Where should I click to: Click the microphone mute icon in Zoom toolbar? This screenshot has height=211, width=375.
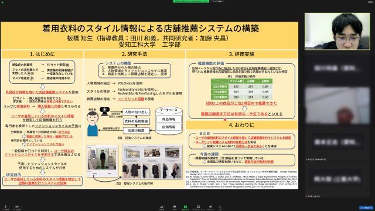[5, 207]
